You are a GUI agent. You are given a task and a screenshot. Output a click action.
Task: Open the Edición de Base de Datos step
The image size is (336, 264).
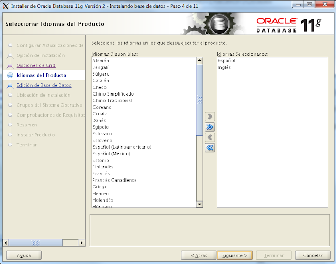click(44, 85)
